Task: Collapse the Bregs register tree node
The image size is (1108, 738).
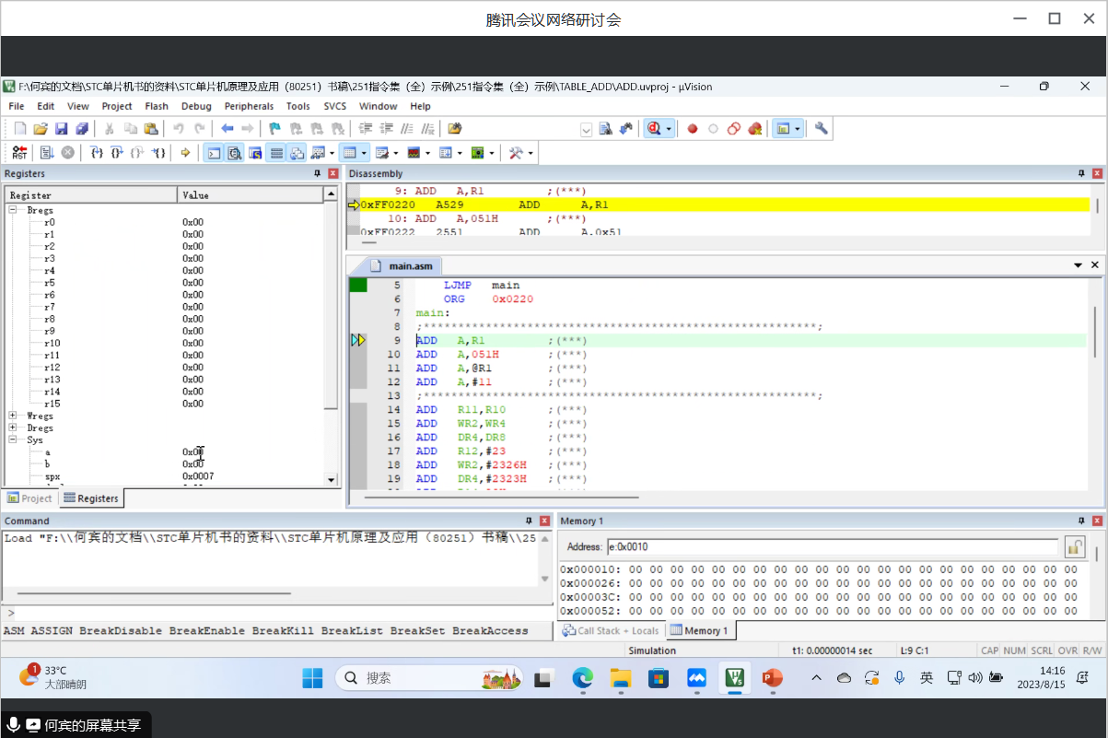Action: 13,211
